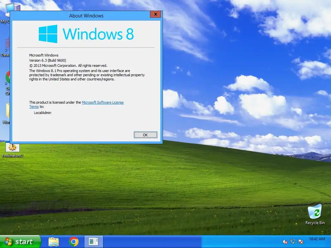Select the forkinatorv2 desktop icon
The image size is (331, 248).
[x=13, y=150]
